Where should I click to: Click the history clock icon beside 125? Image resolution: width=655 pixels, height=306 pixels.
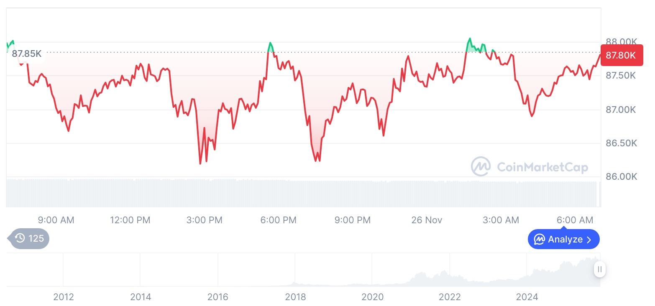20,239
